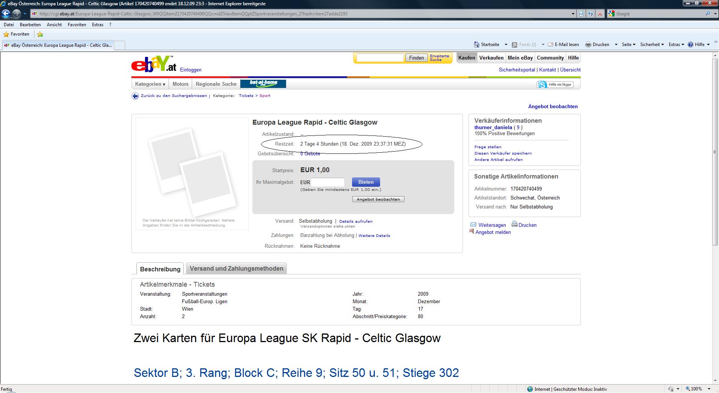Click the red Stop loading icon

pos(600,14)
